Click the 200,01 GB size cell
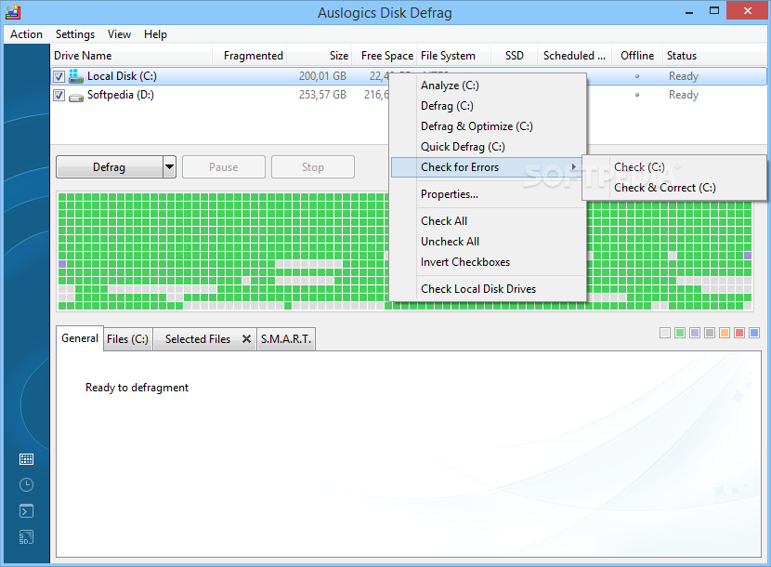The image size is (771, 567). pyautogui.click(x=322, y=76)
